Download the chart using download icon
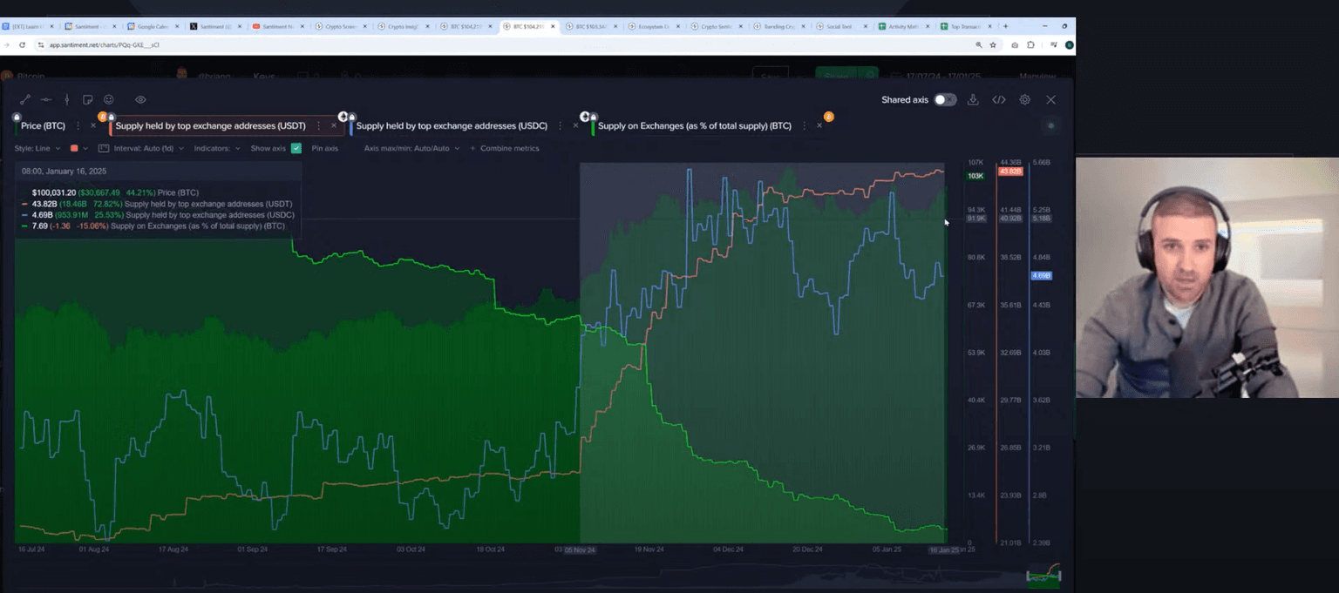This screenshot has height=593, width=1339. tap(974, 100)
